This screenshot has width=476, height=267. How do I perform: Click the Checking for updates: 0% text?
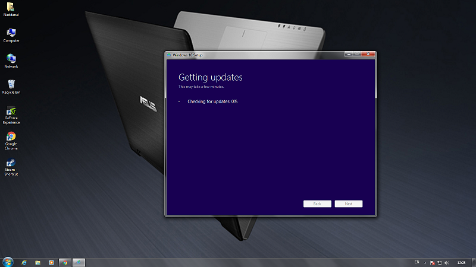coord(212,101)
